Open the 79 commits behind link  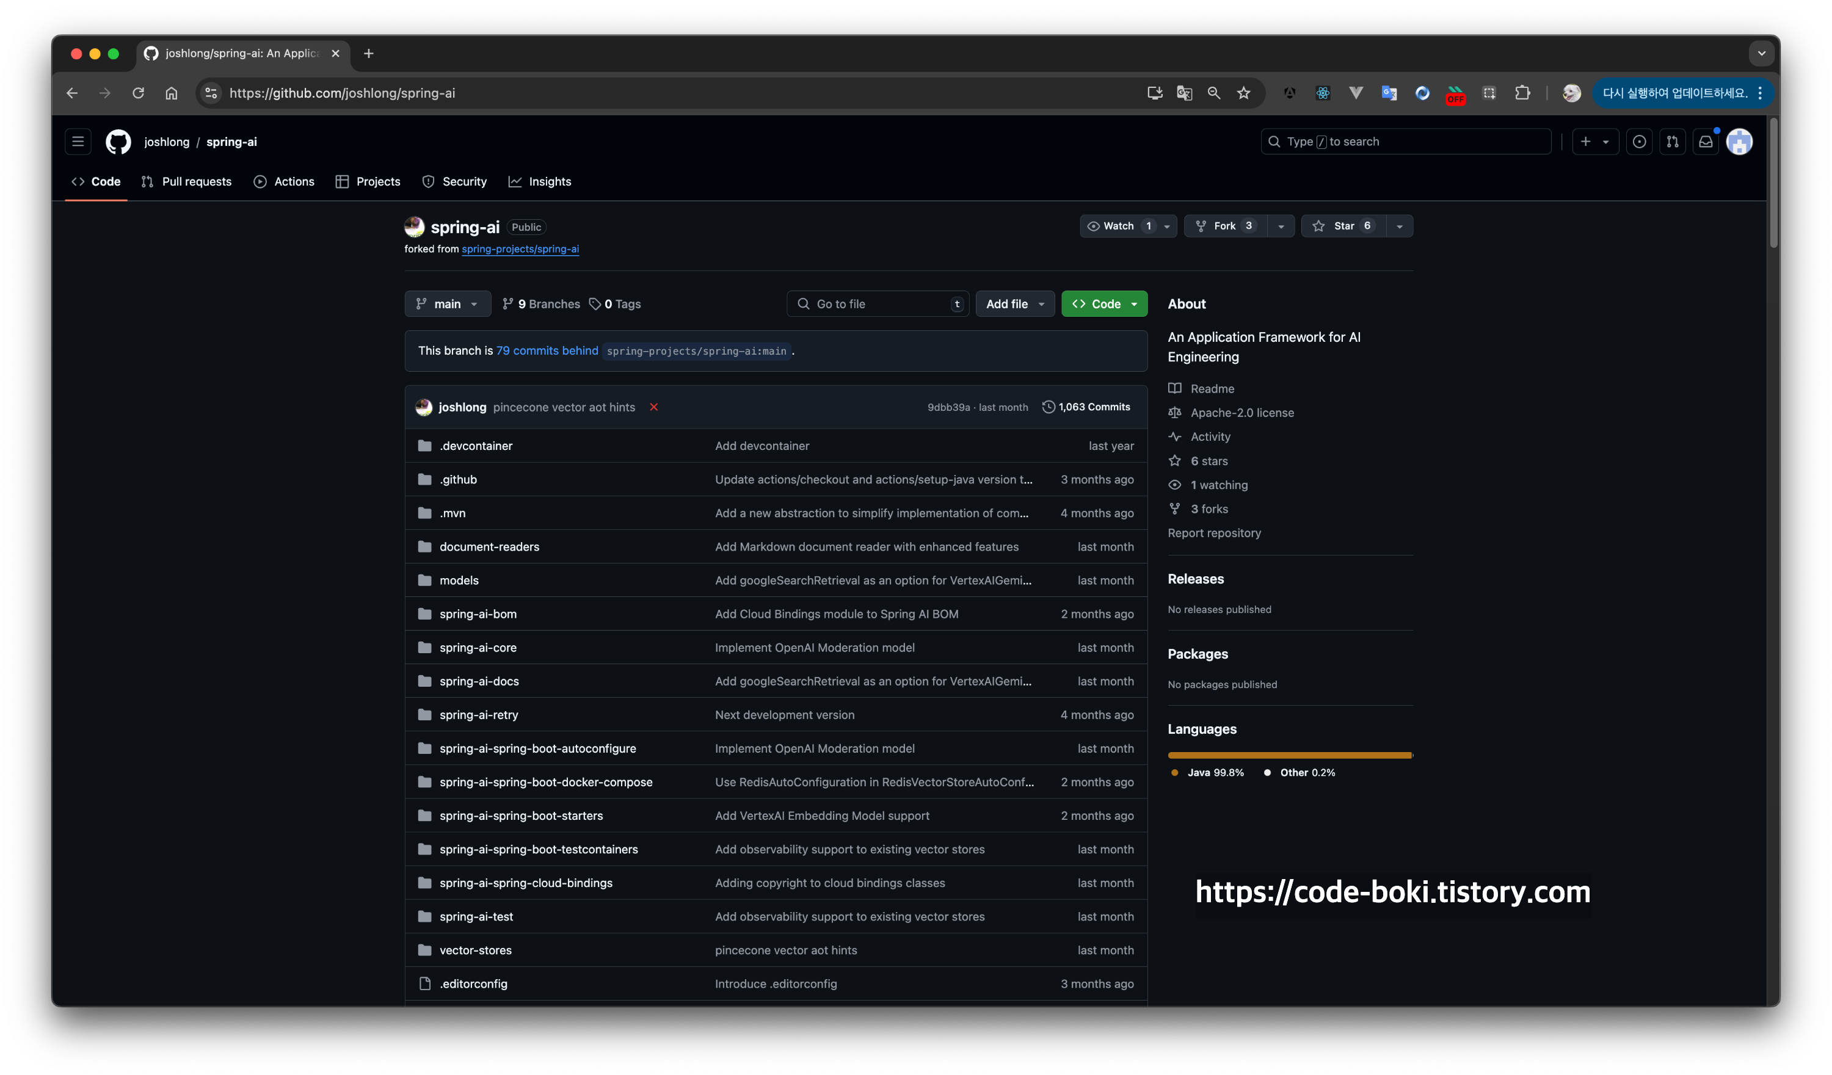click(547, 350)
